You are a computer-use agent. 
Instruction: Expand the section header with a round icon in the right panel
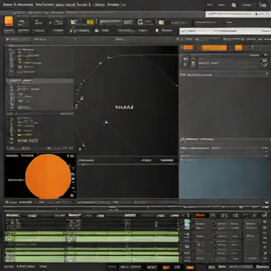click(x=224, y=139)
